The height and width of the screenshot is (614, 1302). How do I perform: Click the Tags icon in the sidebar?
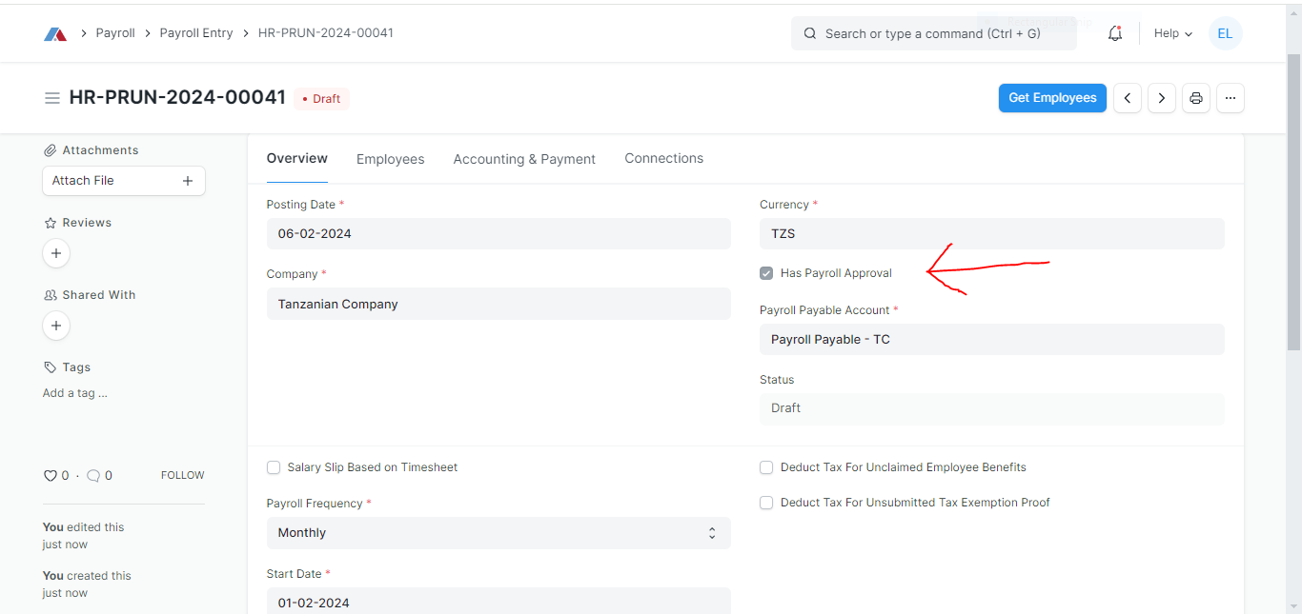(x=50, y=366)
